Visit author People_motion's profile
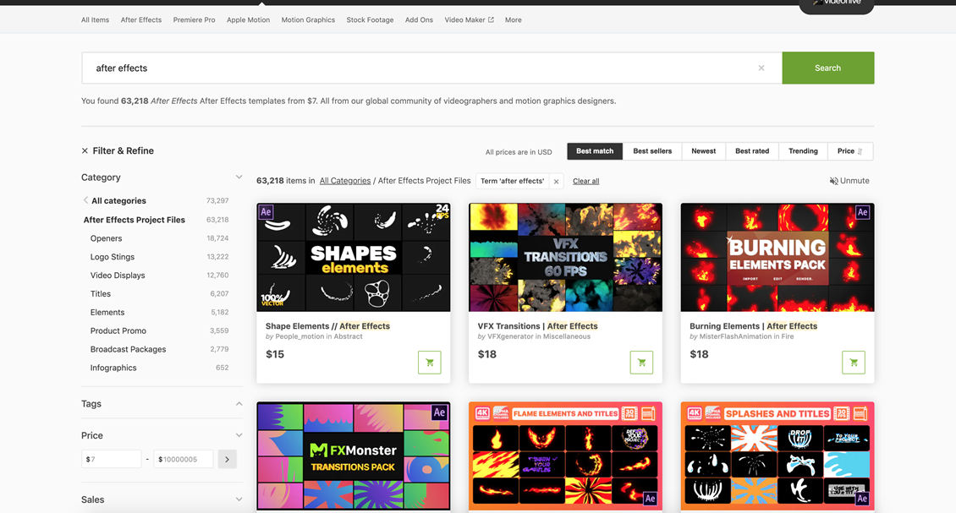The width and height of the screenshot is (956, 513). (299, 336)
